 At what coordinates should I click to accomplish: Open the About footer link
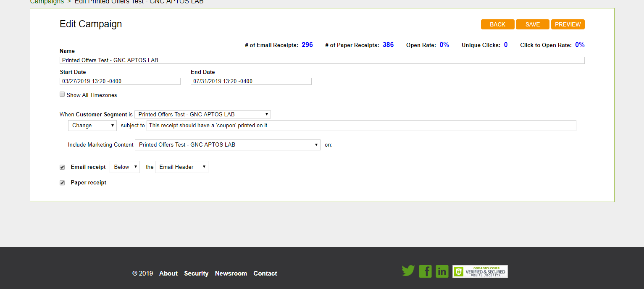coord(168,273)
